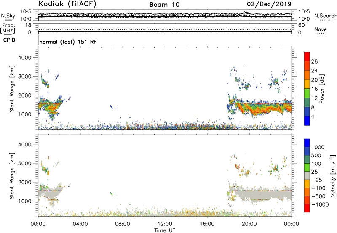
Task: Click the '18' frequency axis tick
Action: (x=28, y=25)
